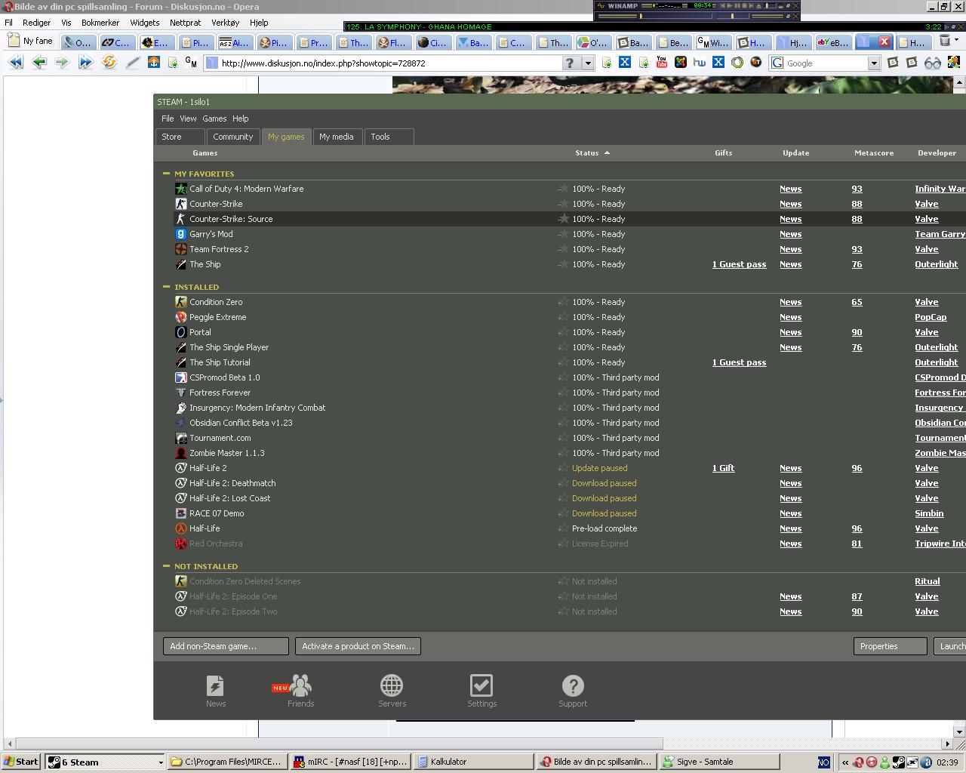Toggle favorite star for Peggle Extreme

563,317
